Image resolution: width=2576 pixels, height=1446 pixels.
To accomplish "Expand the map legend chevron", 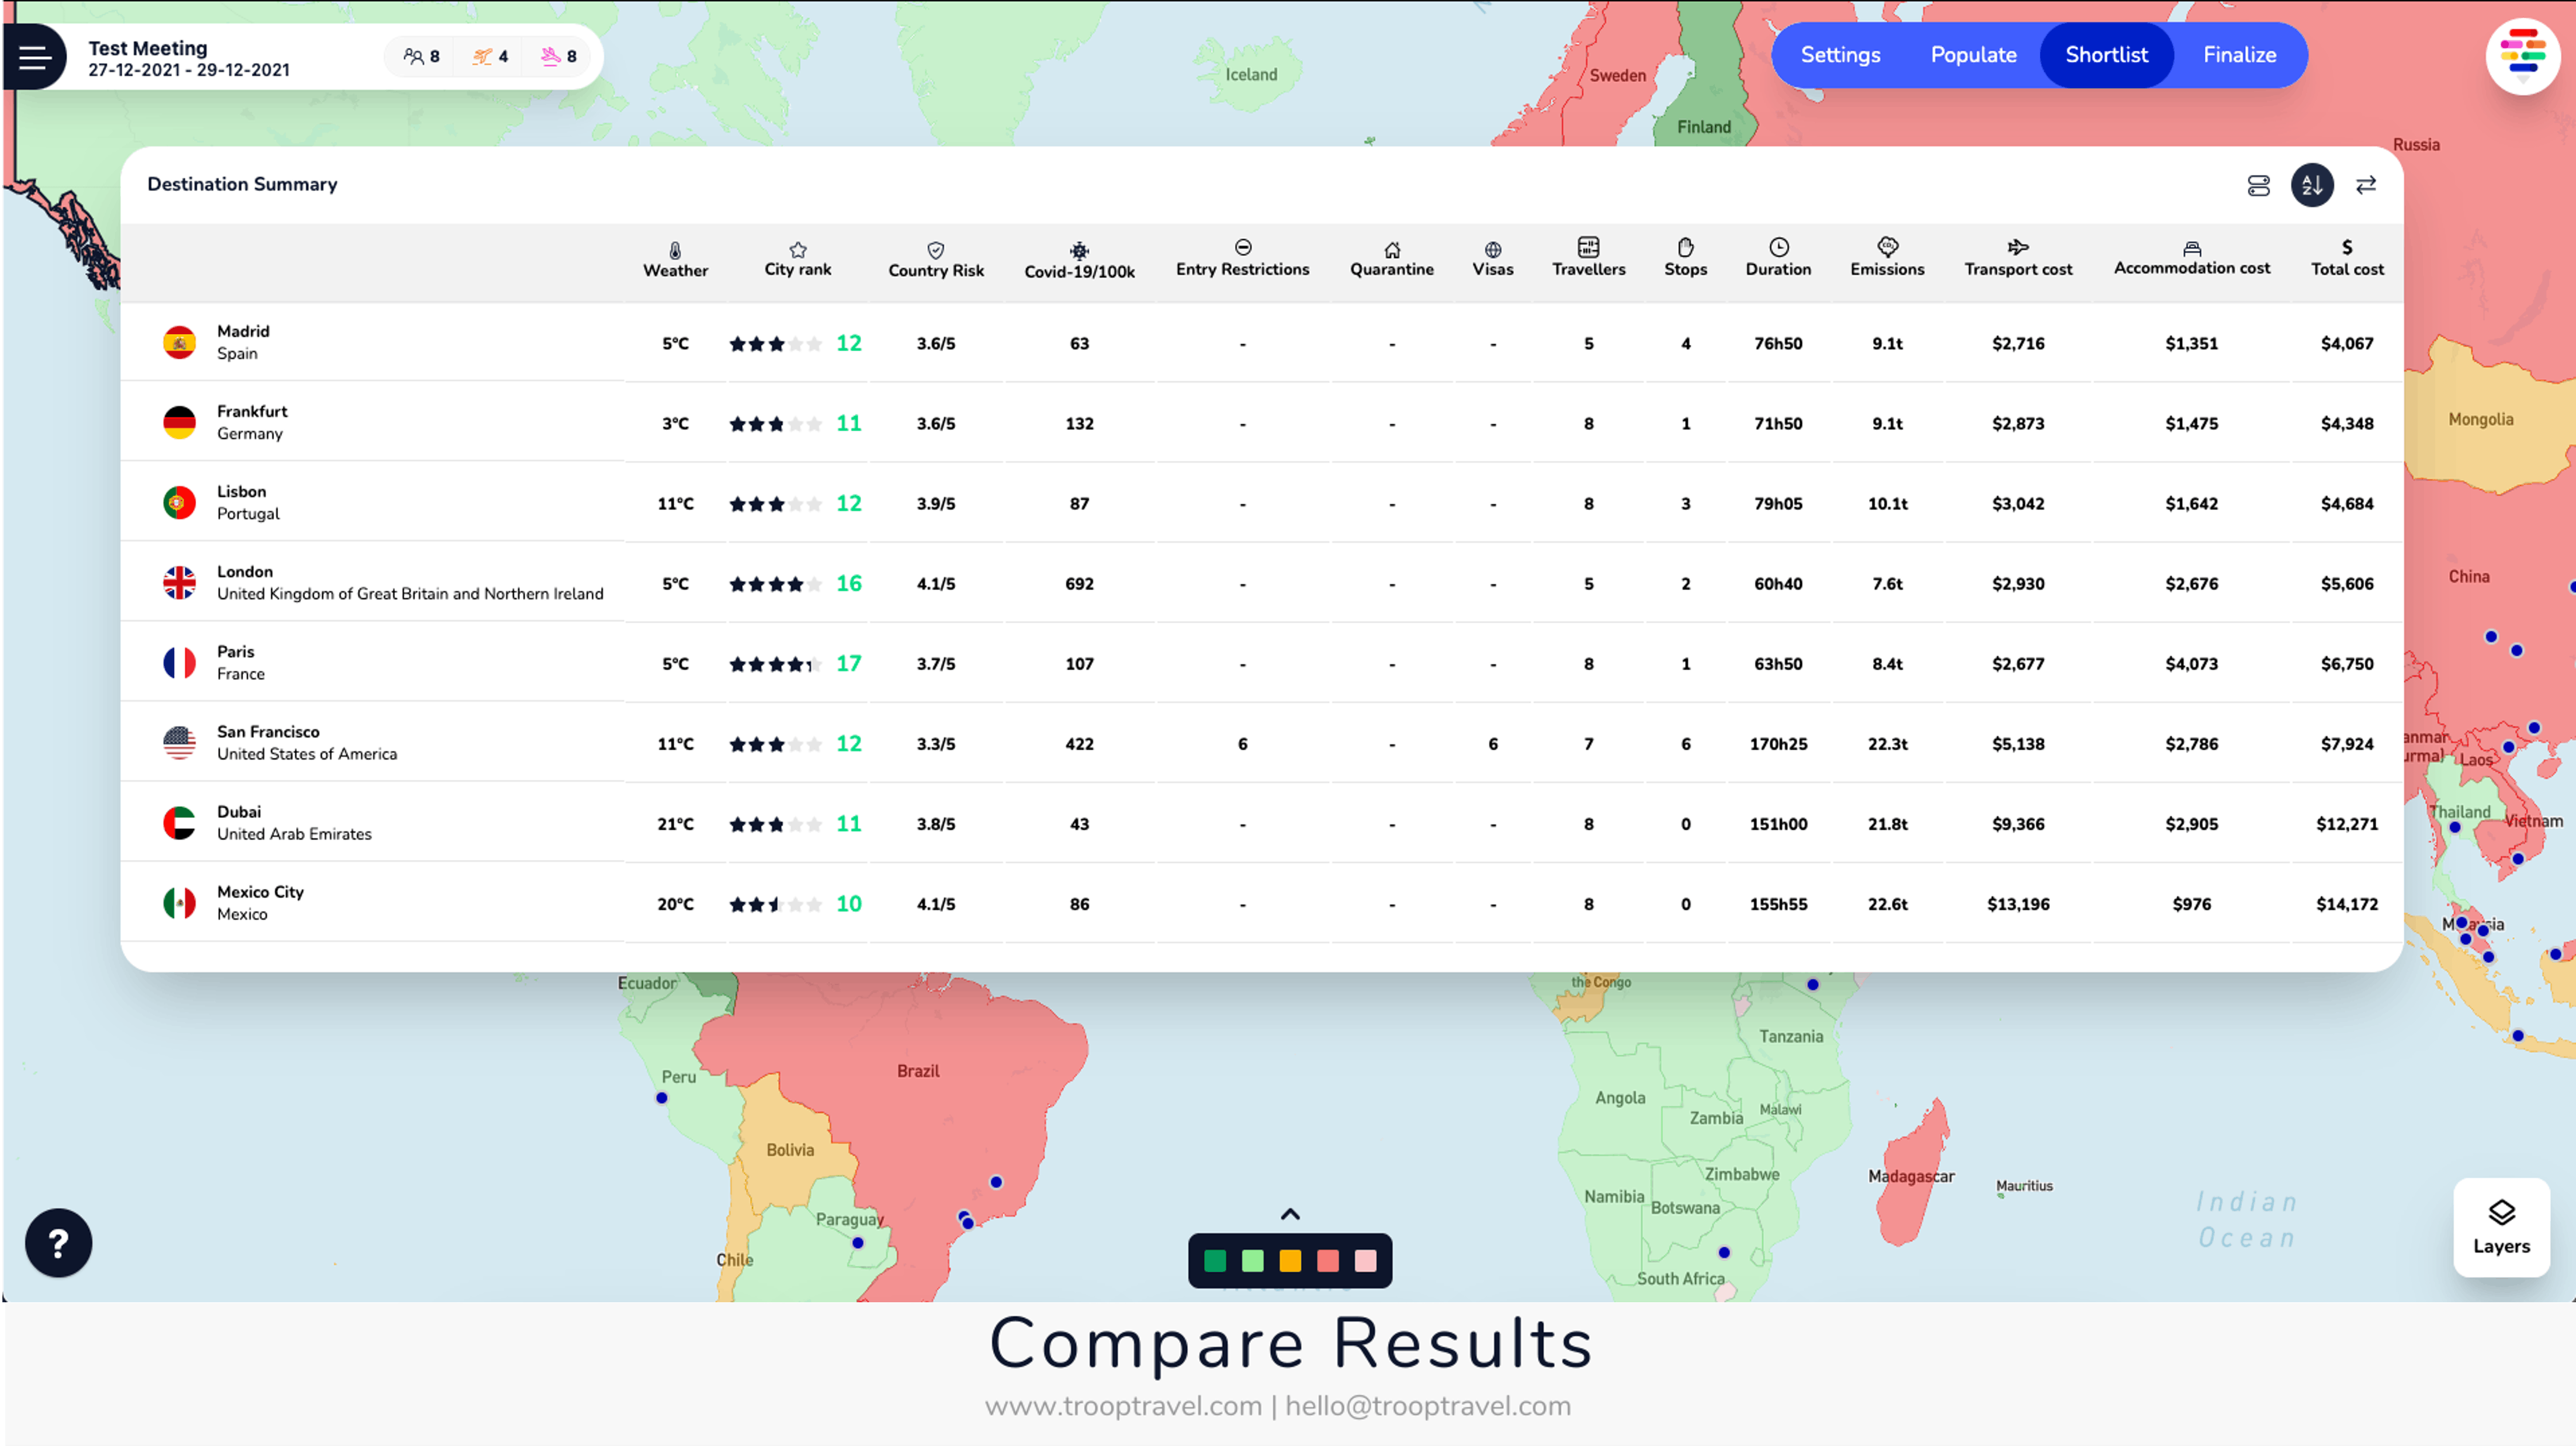I will tap(1290, 1214).
